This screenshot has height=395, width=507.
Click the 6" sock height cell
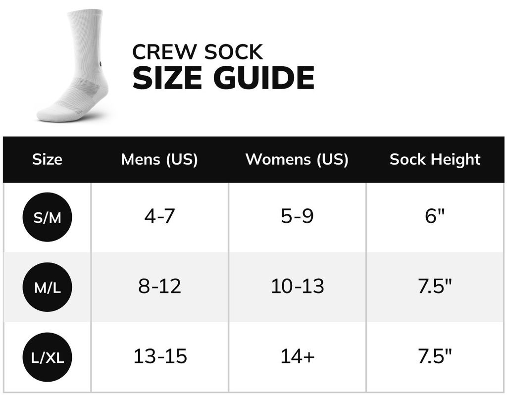click(435, 217)
